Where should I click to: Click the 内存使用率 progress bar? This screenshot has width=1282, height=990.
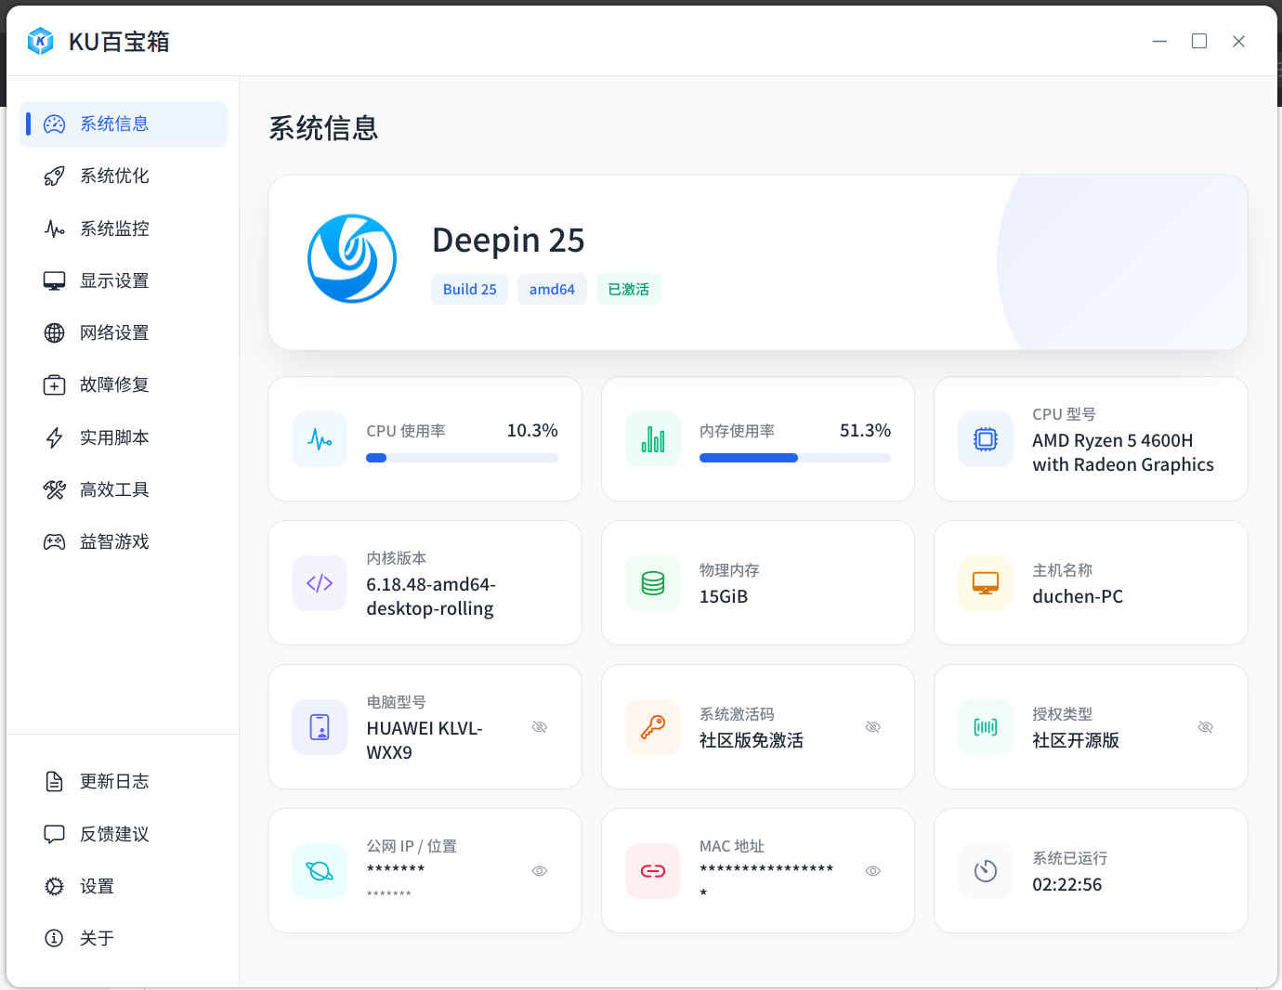pos(795,458)
